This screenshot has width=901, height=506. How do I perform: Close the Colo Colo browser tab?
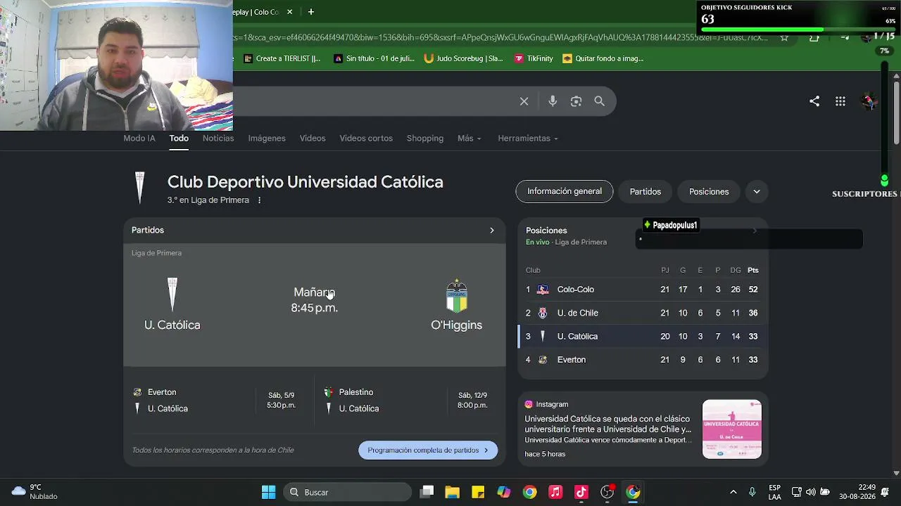290,12
